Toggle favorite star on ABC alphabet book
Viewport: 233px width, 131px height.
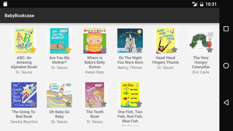[33, 50]
